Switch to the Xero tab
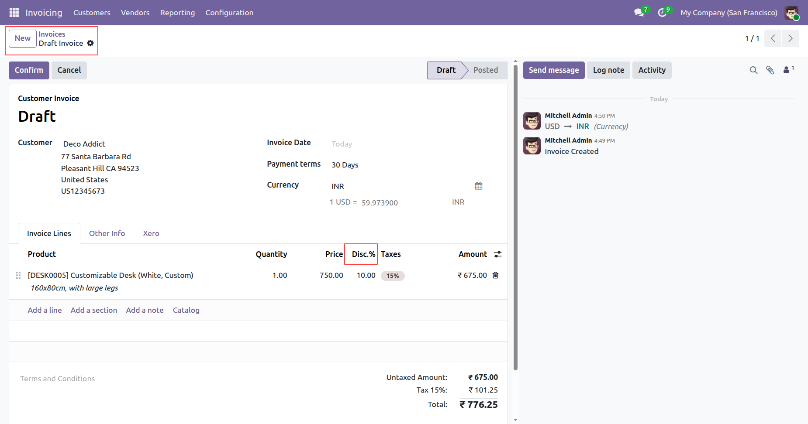Viewport: 808px width, 424px height. click(x=151, y=233)
